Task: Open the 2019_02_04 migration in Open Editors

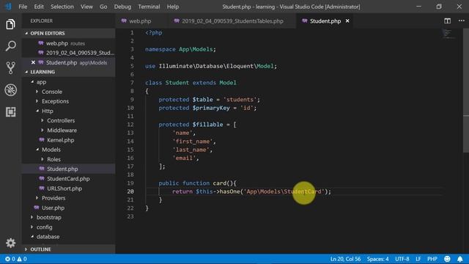Action: pyautogui.click(x=68, y=53)
